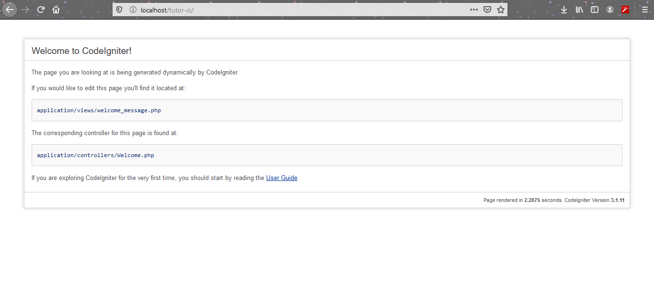Open the hamburger application menu
Viewport: 654px width, 286px height.
[644, 10]
